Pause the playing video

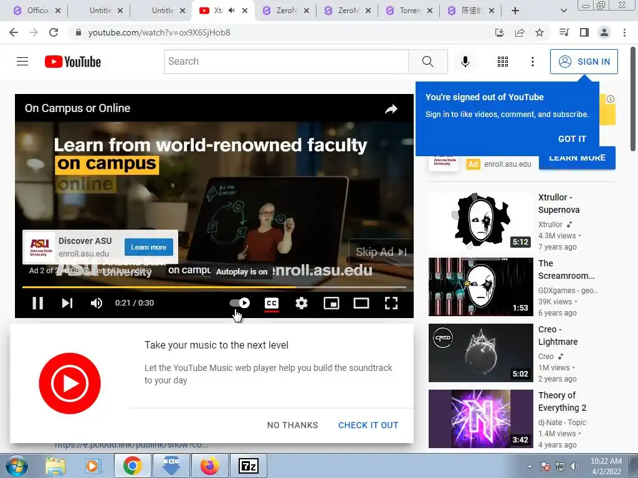[37, 303]
